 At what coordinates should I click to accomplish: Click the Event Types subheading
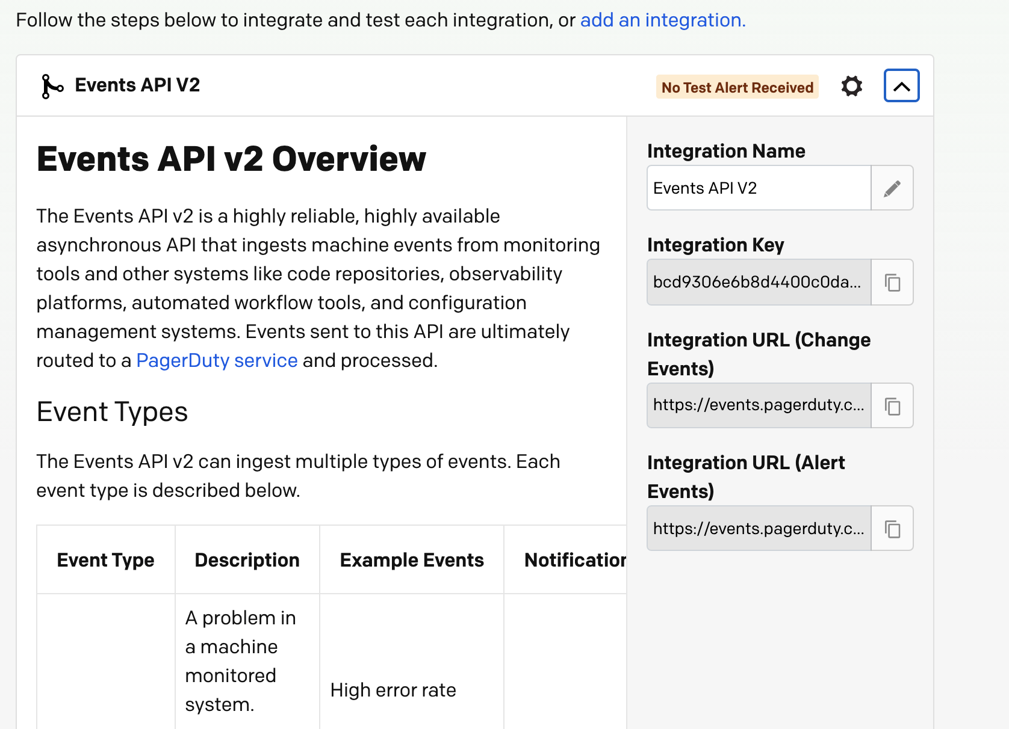112,412
